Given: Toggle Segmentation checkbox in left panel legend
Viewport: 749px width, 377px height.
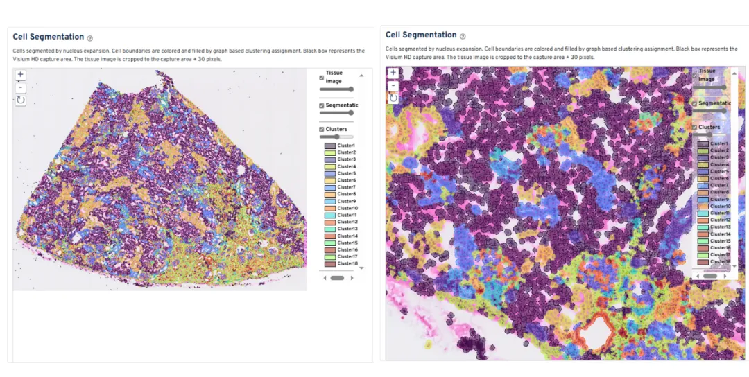Looking at the screenshot, I should pyautogui.click(x=322, y=105).
